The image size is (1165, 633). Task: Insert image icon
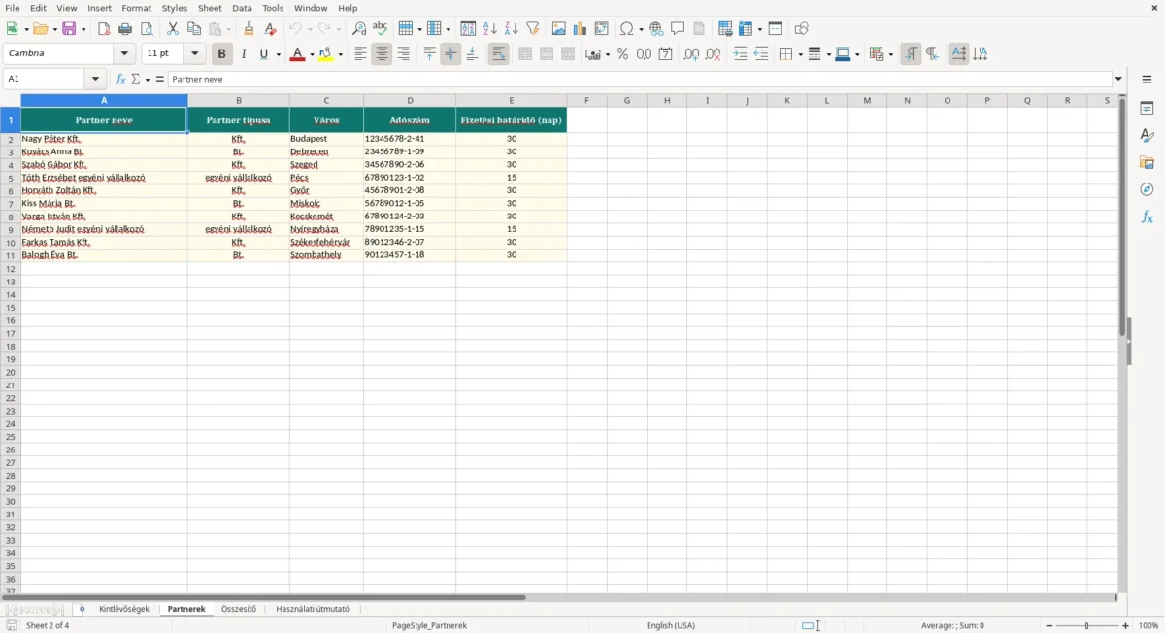pyautogui.click(x=559, y=29)
